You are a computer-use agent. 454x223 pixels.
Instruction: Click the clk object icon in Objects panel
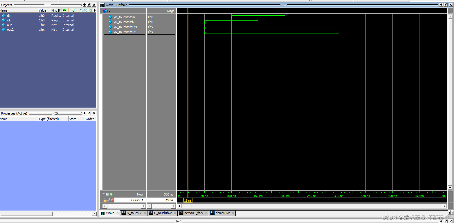(x=3, y=20)
